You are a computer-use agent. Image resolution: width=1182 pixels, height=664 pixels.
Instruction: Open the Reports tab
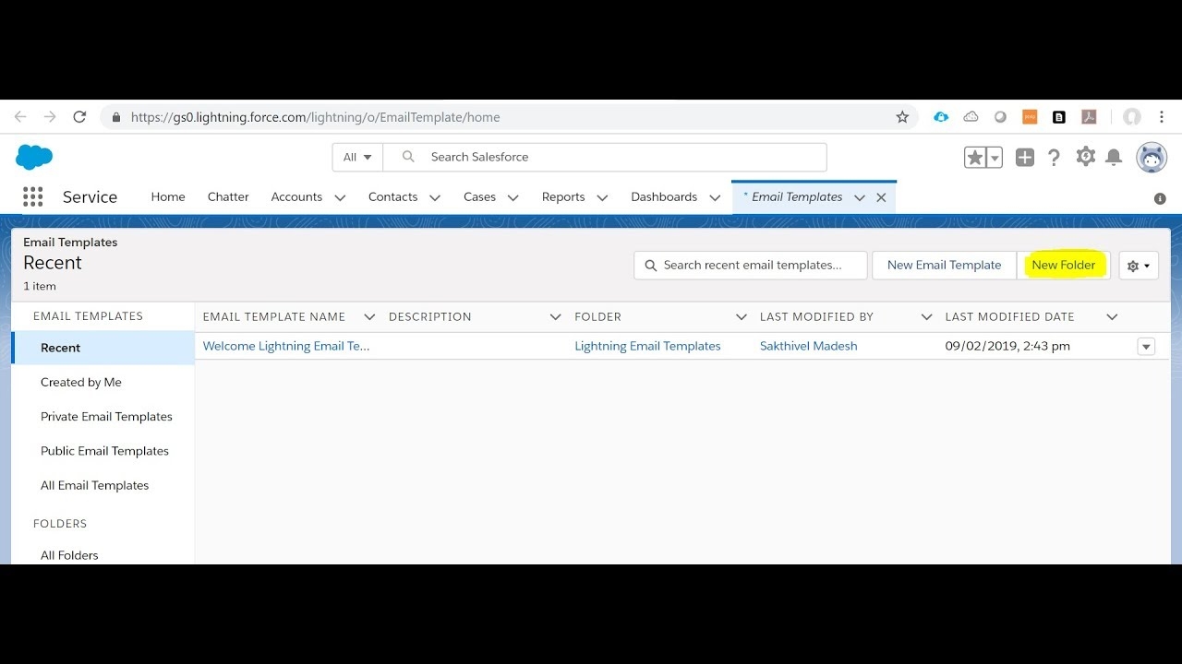tap(563, 196)
